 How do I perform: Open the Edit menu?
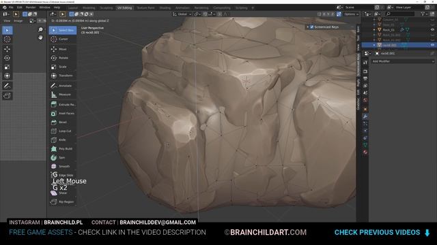point(20,7)
